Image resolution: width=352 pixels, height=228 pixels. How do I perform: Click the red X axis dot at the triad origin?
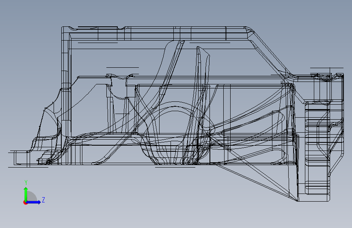point(25,202)
